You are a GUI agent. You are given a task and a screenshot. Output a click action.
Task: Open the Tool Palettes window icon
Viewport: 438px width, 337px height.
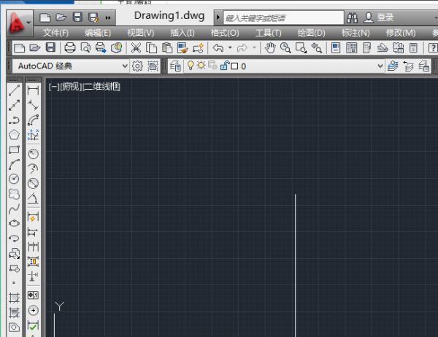(x=366, y=47)
